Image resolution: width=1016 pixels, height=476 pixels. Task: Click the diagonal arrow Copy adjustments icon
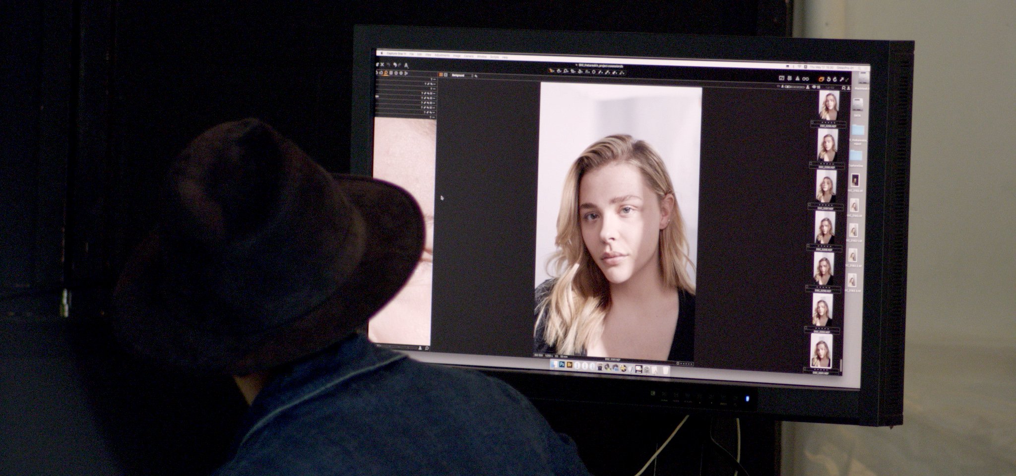tap(841, 79)
